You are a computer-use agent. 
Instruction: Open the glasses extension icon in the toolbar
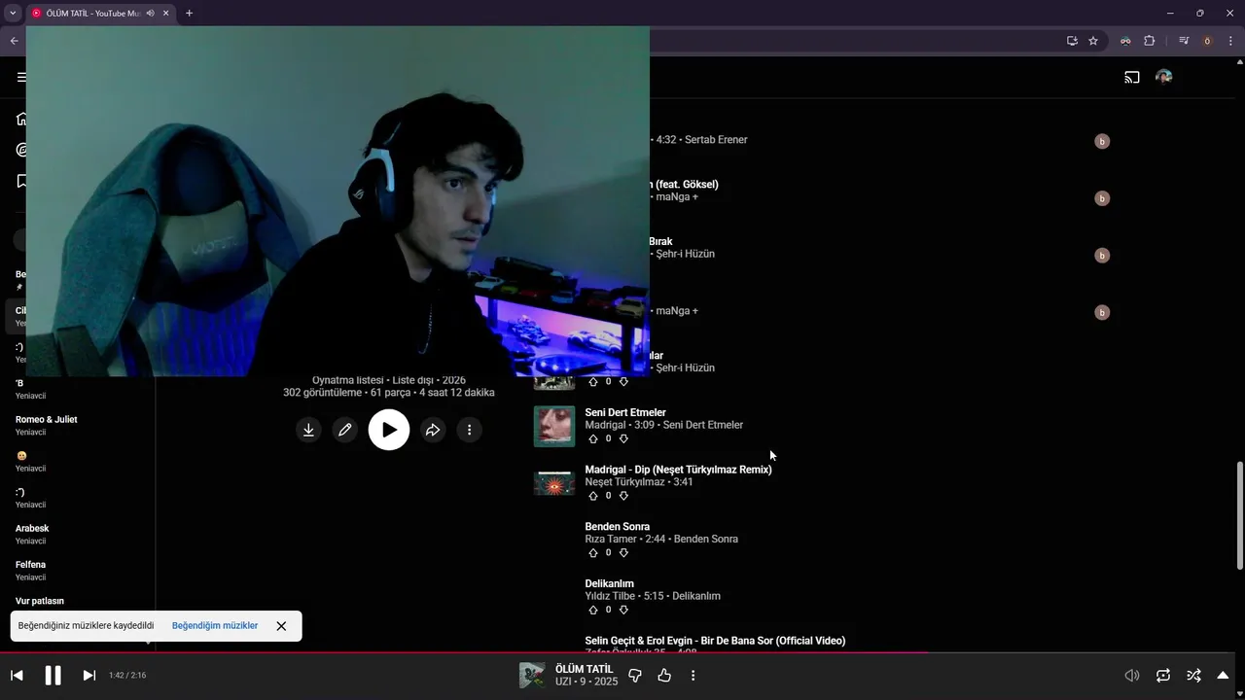tap(1125, 41)
